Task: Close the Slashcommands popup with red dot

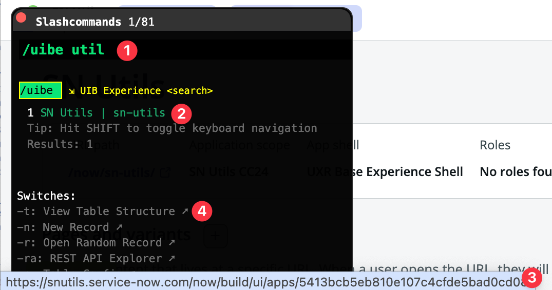Action: [21, 17]
